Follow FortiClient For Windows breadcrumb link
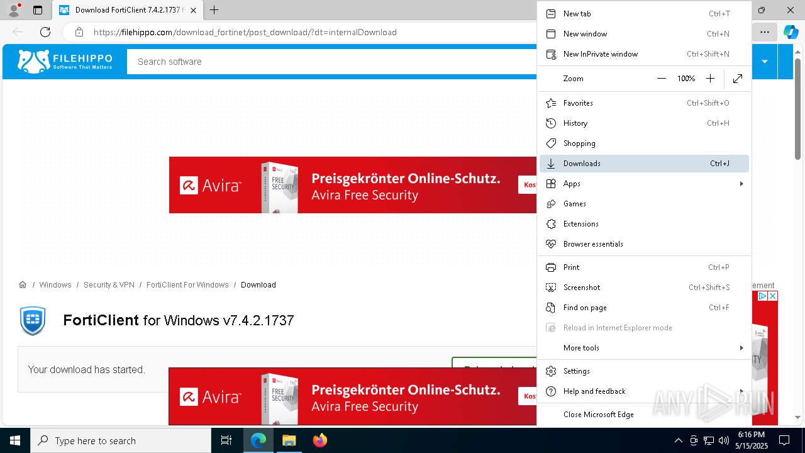Screen dimensions: 805x453 (187, 285)
